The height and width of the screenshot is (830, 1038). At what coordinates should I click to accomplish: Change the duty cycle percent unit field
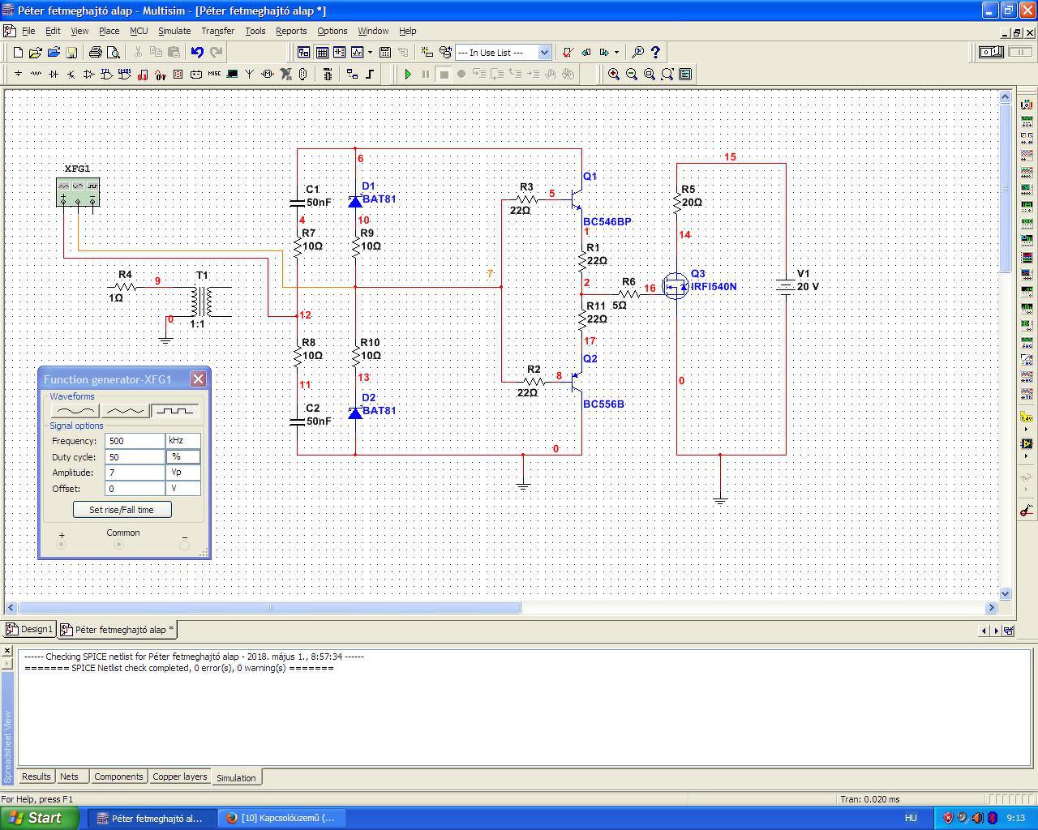coord(182,457)
